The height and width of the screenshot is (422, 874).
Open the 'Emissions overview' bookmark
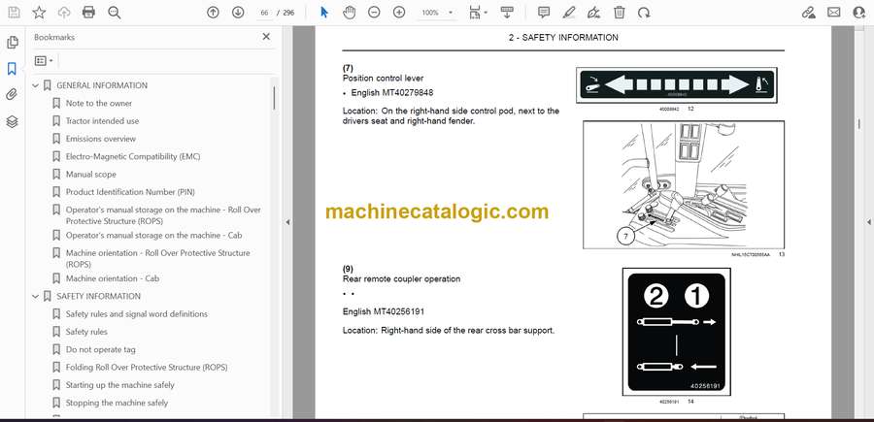(100, 139)
